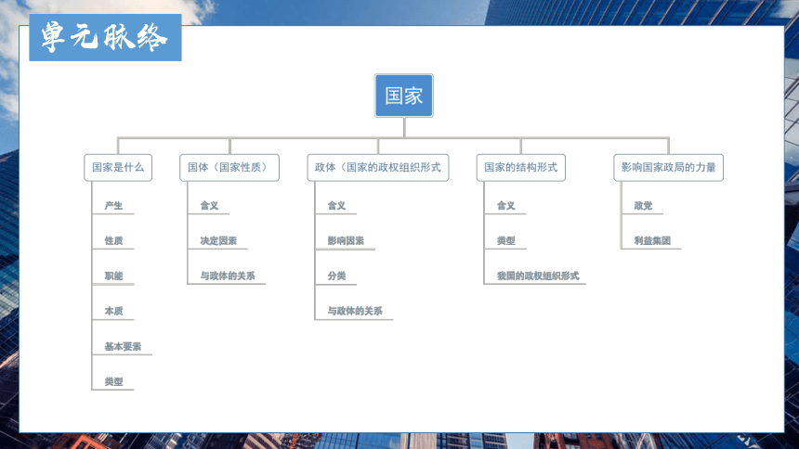Click the 分类 leaf item

click(337, 276)
